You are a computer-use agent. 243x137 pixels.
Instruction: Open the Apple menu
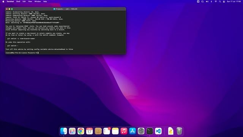coord(3,2)
